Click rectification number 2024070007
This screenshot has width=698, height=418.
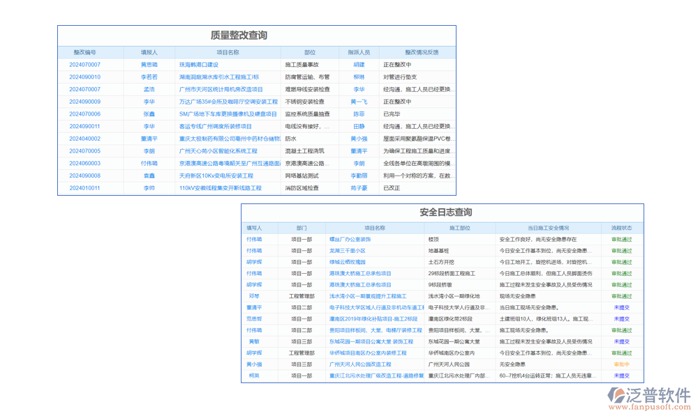[x=88, y=63]
